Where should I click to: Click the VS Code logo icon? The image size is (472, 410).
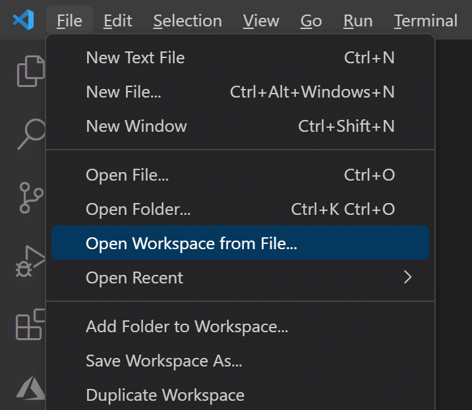pos(23,21)
